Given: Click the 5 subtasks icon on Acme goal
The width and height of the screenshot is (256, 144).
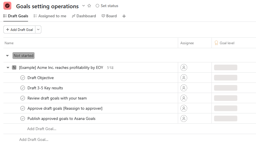Looking at the screenshot, I should [x=110, y=67].
